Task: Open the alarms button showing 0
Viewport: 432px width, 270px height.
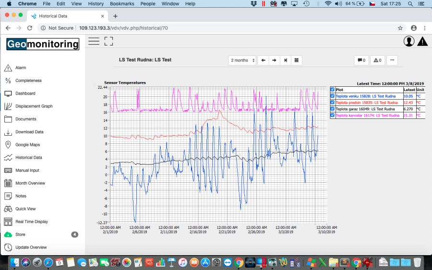Action: 377,60
